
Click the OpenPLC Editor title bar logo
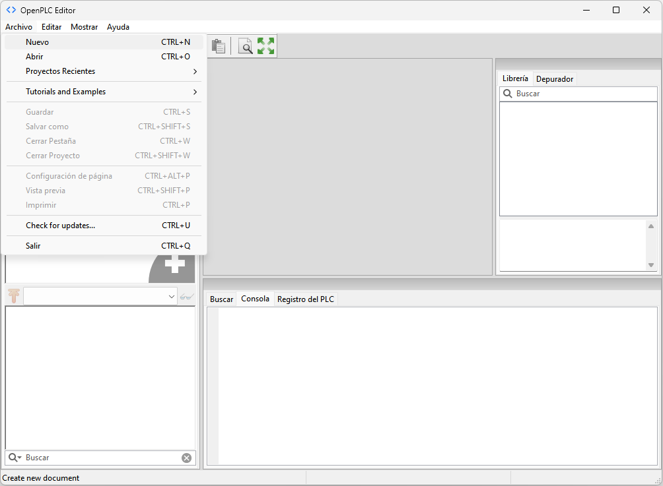11,10
